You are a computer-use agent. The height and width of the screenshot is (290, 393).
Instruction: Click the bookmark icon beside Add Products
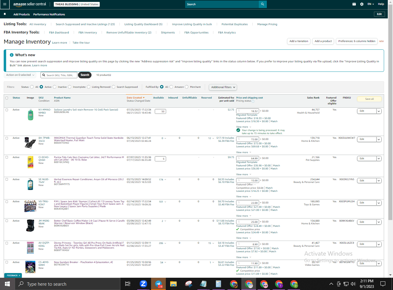tap(5, 14)
